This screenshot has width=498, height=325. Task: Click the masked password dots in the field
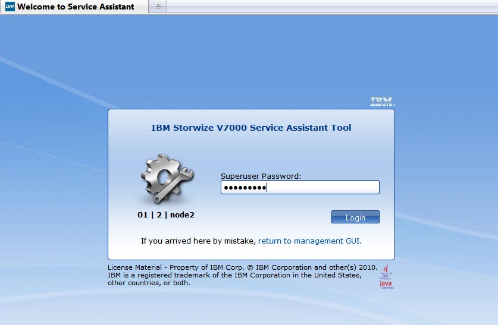click(245, 188)
